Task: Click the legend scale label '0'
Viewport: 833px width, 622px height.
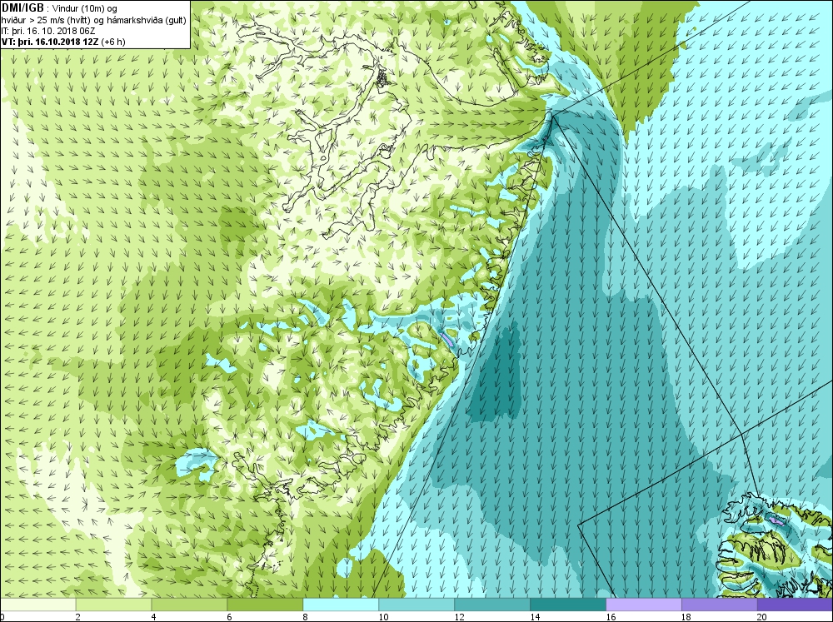Action: tap(2, 617)
